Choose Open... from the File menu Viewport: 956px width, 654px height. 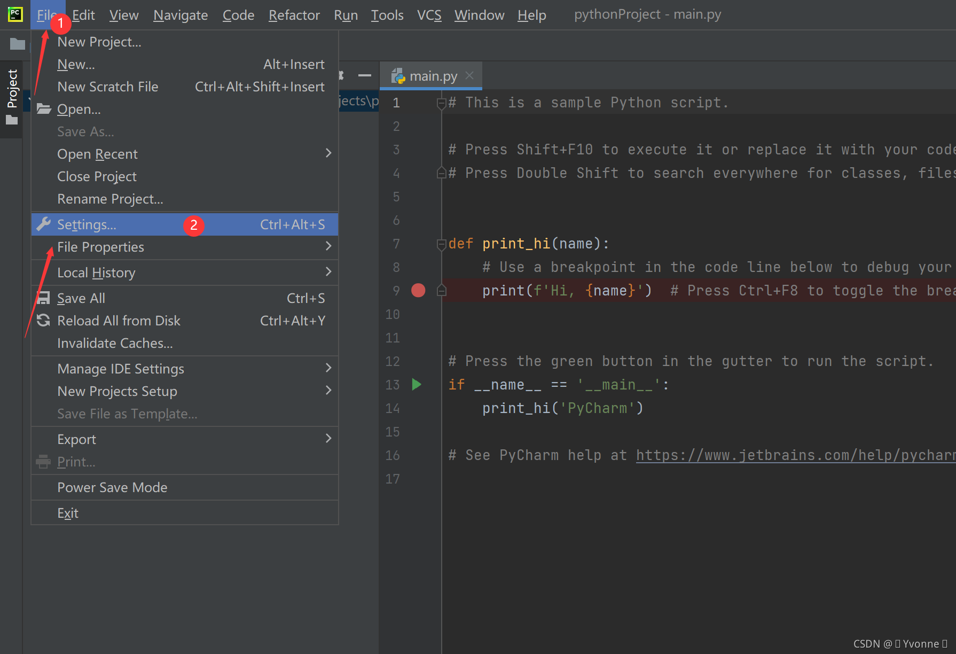(185, 109)
